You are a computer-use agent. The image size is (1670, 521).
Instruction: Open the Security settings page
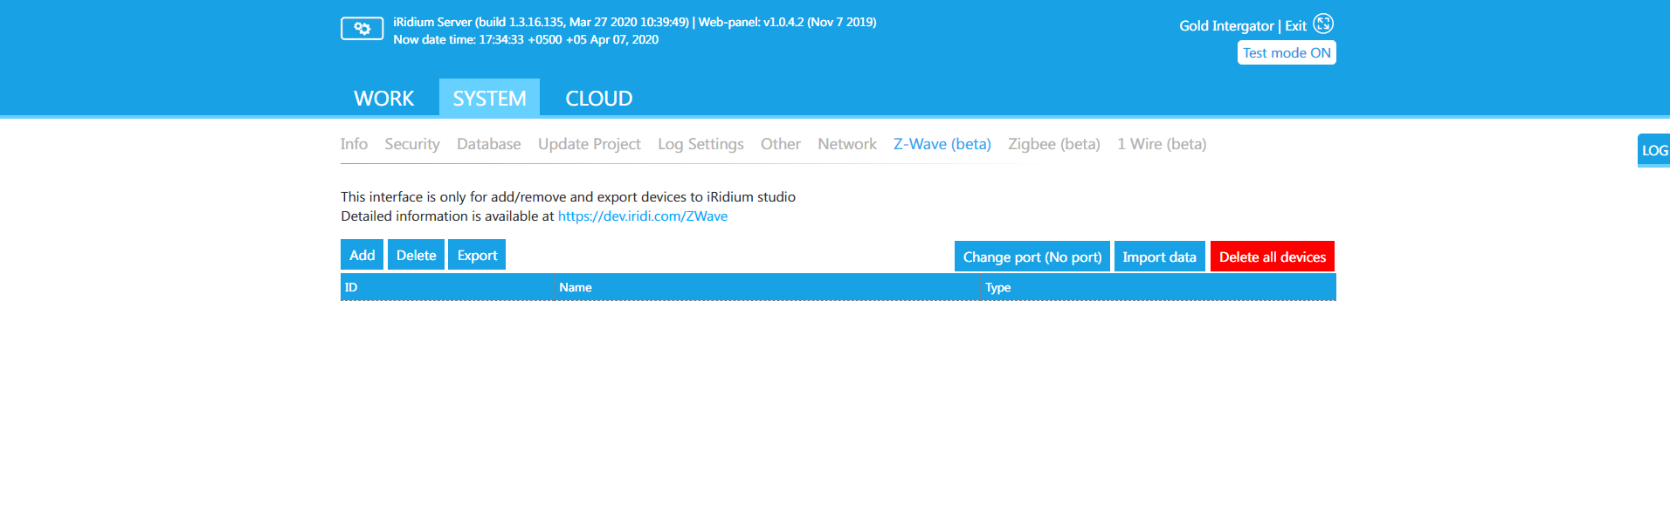(x=411, y=144)
